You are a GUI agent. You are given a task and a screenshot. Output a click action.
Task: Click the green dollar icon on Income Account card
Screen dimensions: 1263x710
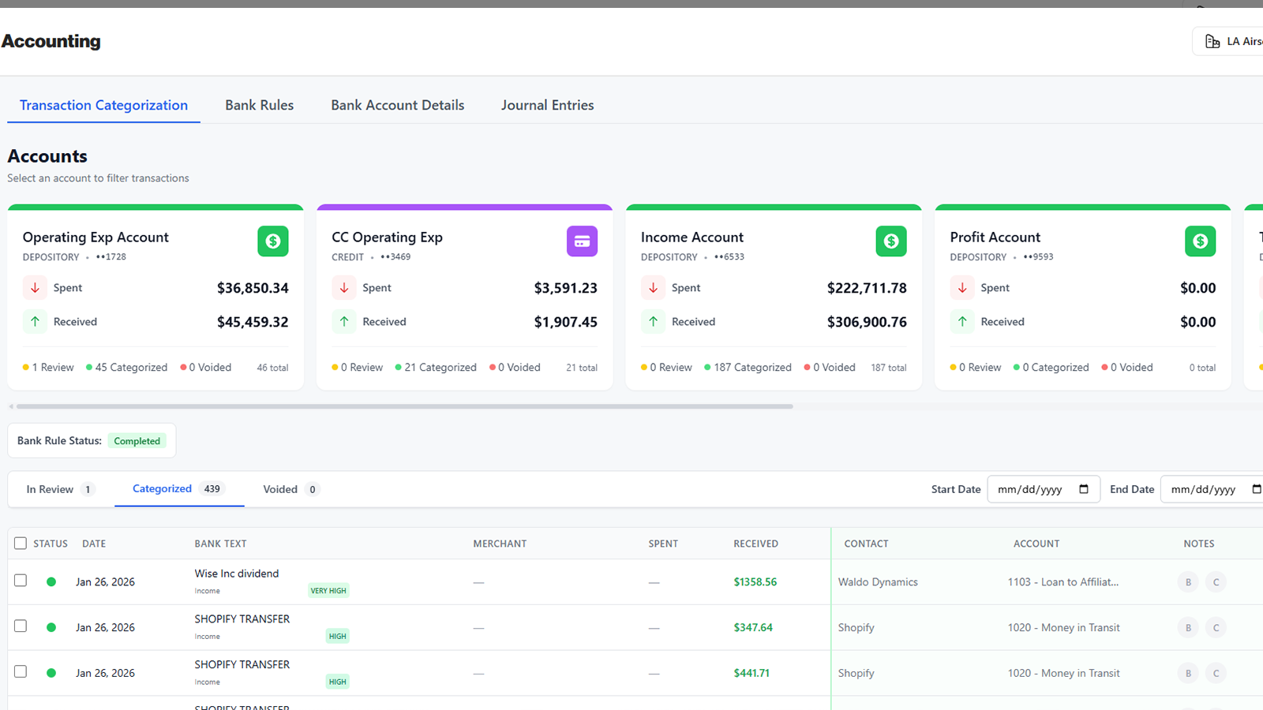coord(891,241)
